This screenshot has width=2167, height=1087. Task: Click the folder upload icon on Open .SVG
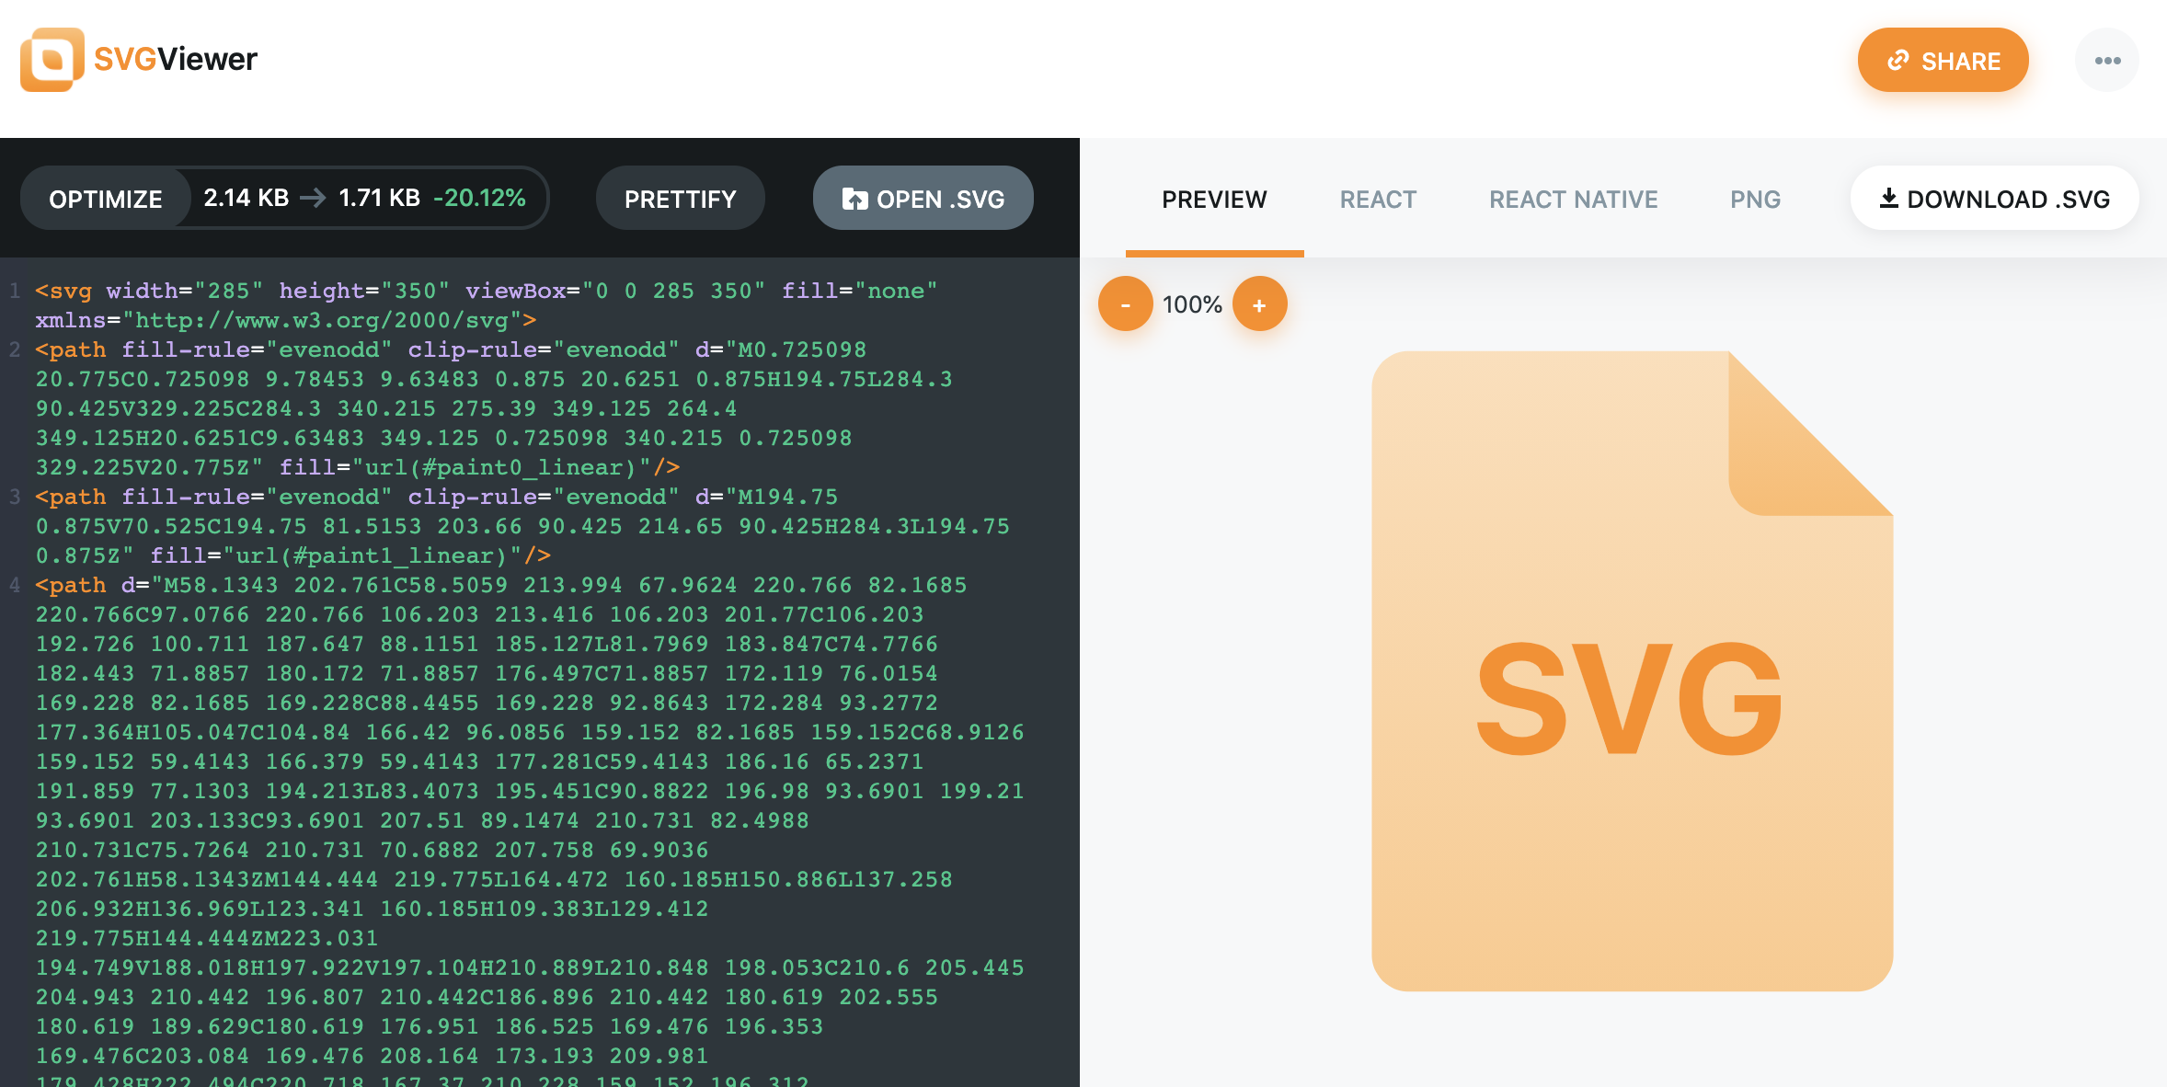tap(854, 199)
